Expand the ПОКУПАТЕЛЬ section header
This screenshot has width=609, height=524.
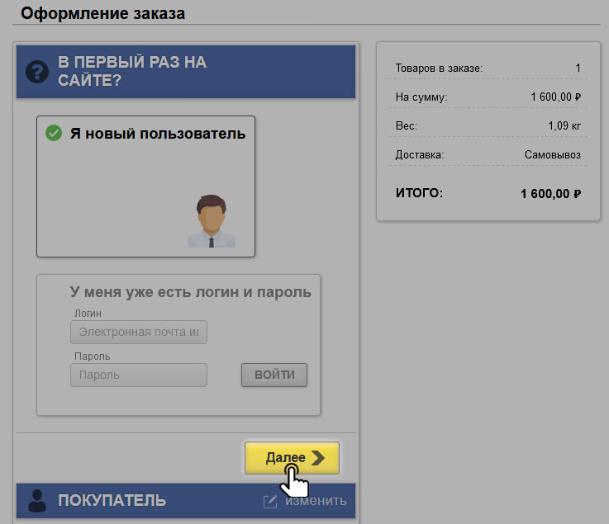[x=112, y=501]
